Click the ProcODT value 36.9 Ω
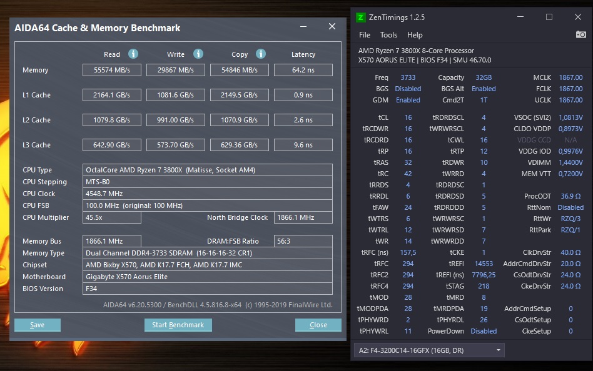The width and height of the screenshot is (593, 371). point(570,196)
